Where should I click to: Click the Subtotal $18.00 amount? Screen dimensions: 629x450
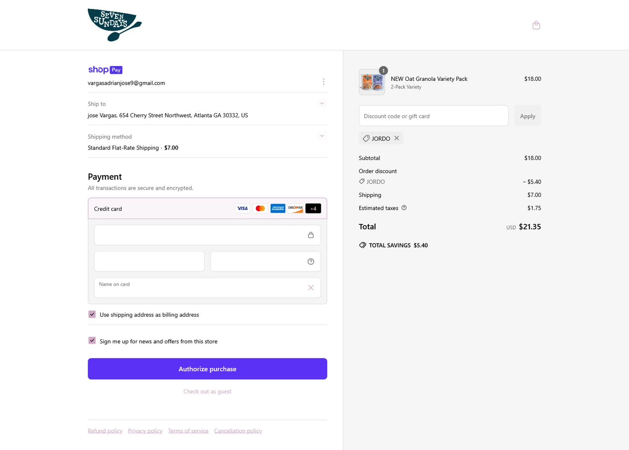click(533, 158)
